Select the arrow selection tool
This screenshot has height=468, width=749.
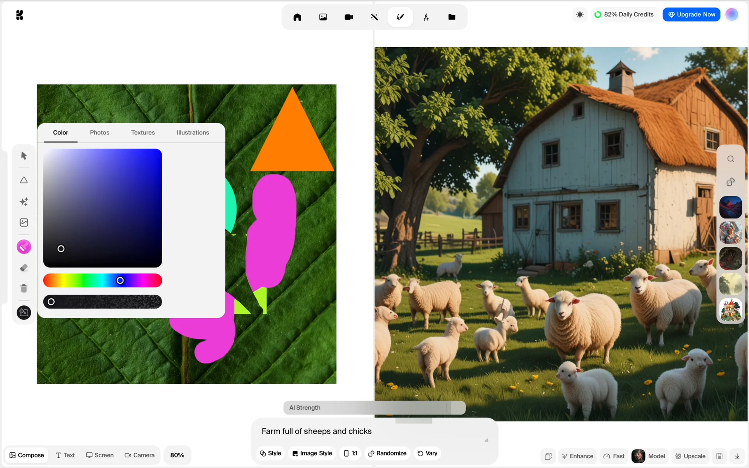[24, 156]
